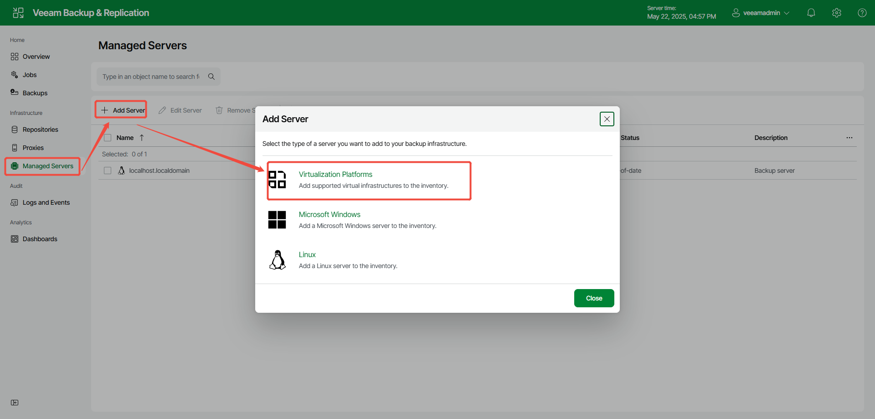Collapse sidebar using bottom-left panel icon
Image resolution: width=875 pixels, height=419 pixels.
tap(15, 403)
